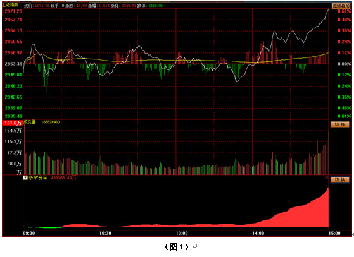The width and height of the screenshot is (354, 257).
Task: Click the 154.5万 volume axis label
Action: tap(13, 131)
